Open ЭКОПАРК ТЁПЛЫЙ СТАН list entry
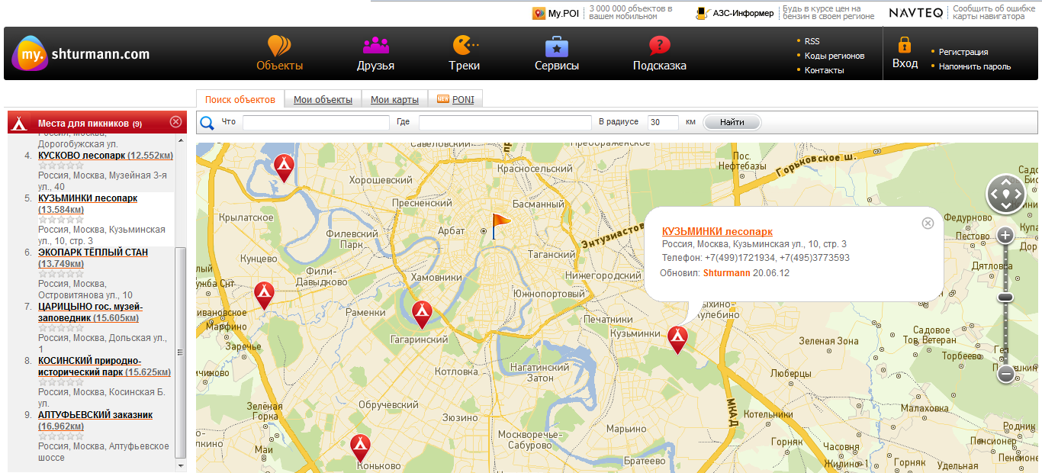Viewport: 1042px width, 473px height. pyautogui.click(x=93, y=258)
